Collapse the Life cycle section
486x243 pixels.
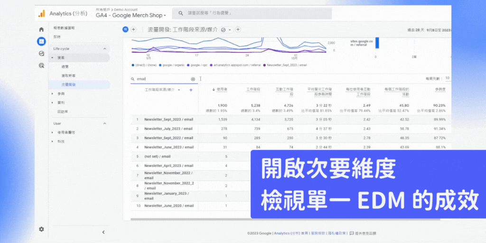104,49
